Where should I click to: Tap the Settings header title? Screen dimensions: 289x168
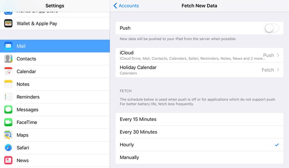pos(55,6)
